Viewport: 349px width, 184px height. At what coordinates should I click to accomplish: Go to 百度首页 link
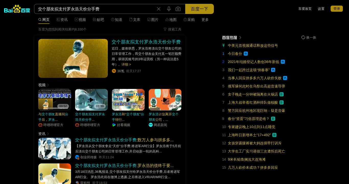[x=305, y=9]
